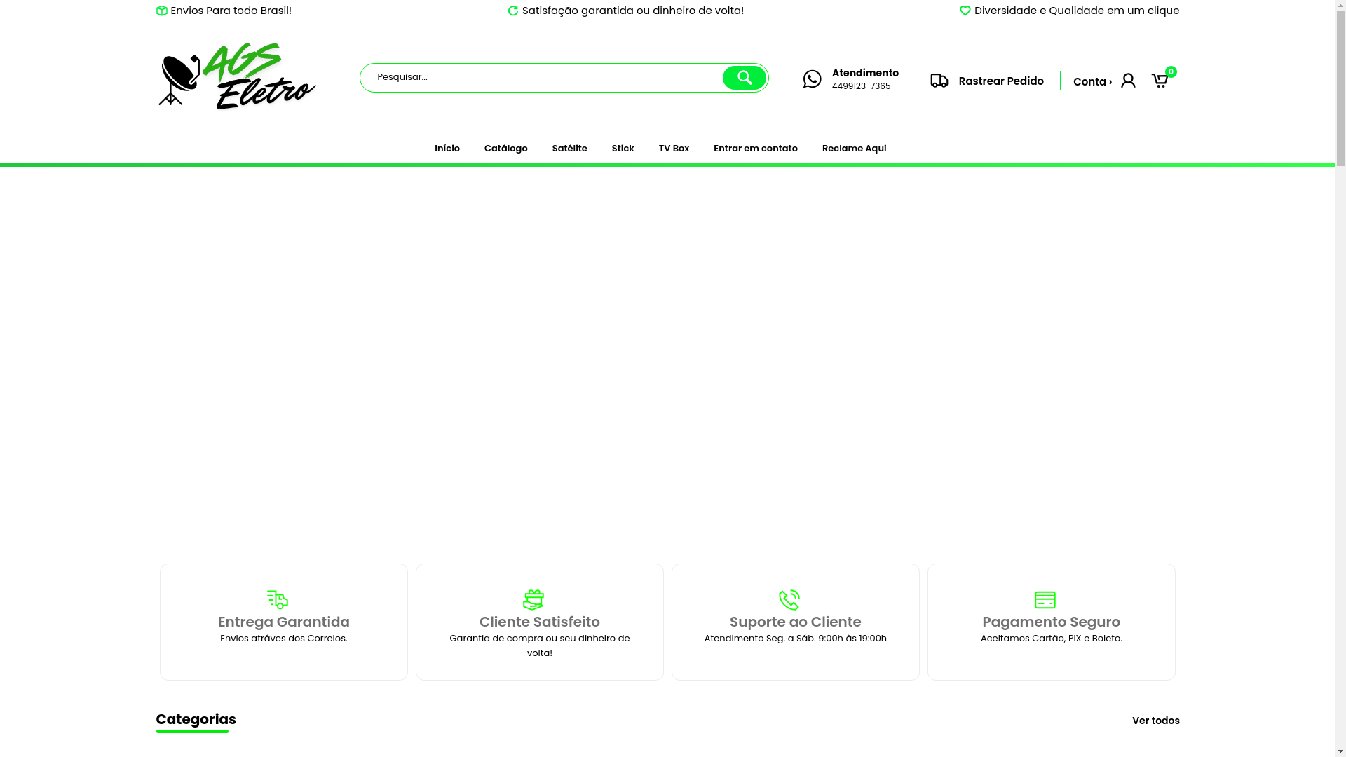Click the Cliente Satisfeito heading
Image resolution: width=1346 pixels, height=757 pixels.
click(x=540, y=622)
